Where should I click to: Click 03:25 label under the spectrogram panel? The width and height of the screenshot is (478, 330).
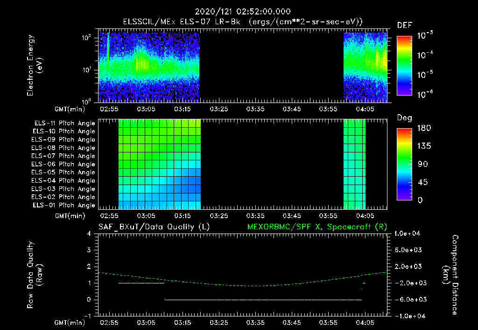click(219, 109)
